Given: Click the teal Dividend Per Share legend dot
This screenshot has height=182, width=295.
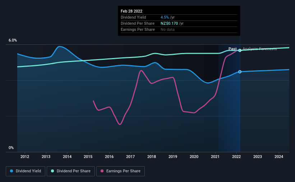Looking at the screenshot, I should 52,171.
